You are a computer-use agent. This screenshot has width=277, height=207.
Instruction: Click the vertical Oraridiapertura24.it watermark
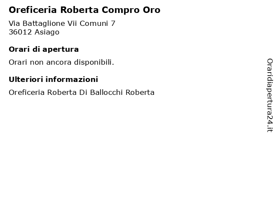pos(270,95)
